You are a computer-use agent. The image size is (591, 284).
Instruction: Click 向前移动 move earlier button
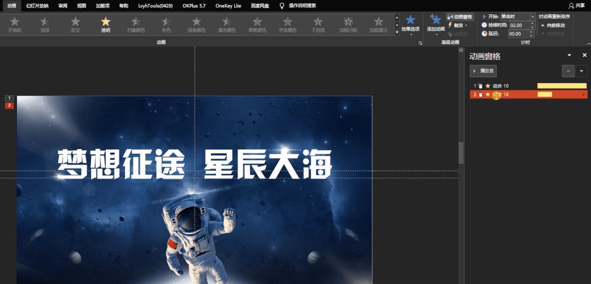tap(553, 25)
